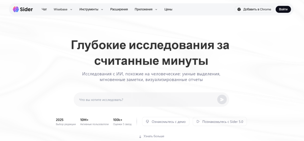304x141 pixels.
Task: Click the Sider brain logo icon
Action: click(x=16, y=9)
